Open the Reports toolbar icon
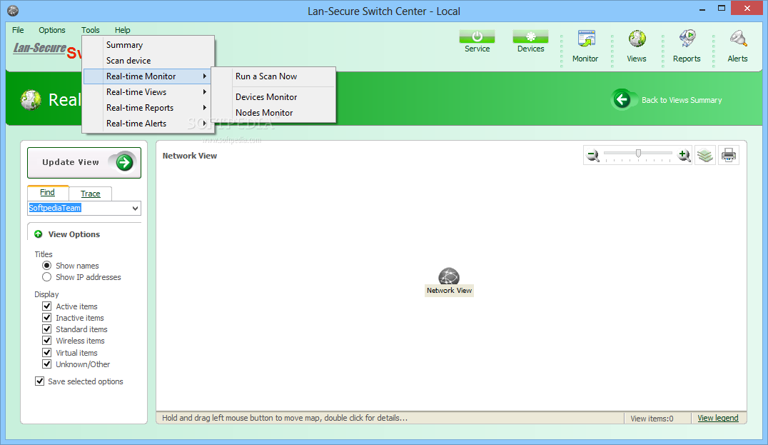 (x=687, y=39)
